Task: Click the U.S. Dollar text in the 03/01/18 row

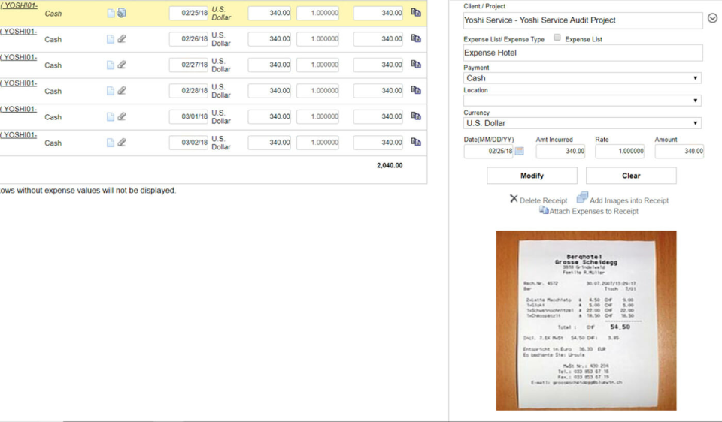Action: click(221, 116)
